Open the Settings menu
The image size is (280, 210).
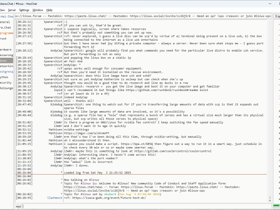click(x=24, y=10)
